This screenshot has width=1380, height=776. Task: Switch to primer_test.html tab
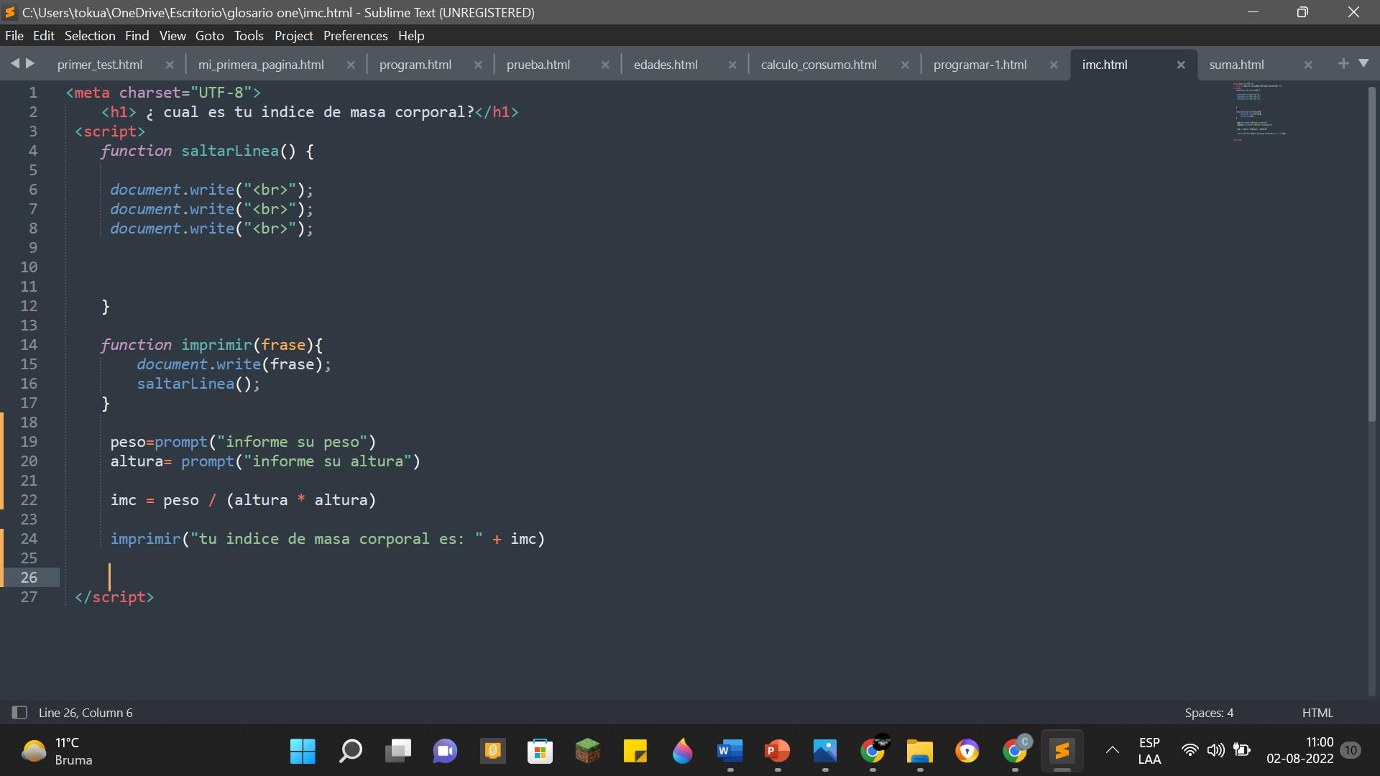pos(99,65)
